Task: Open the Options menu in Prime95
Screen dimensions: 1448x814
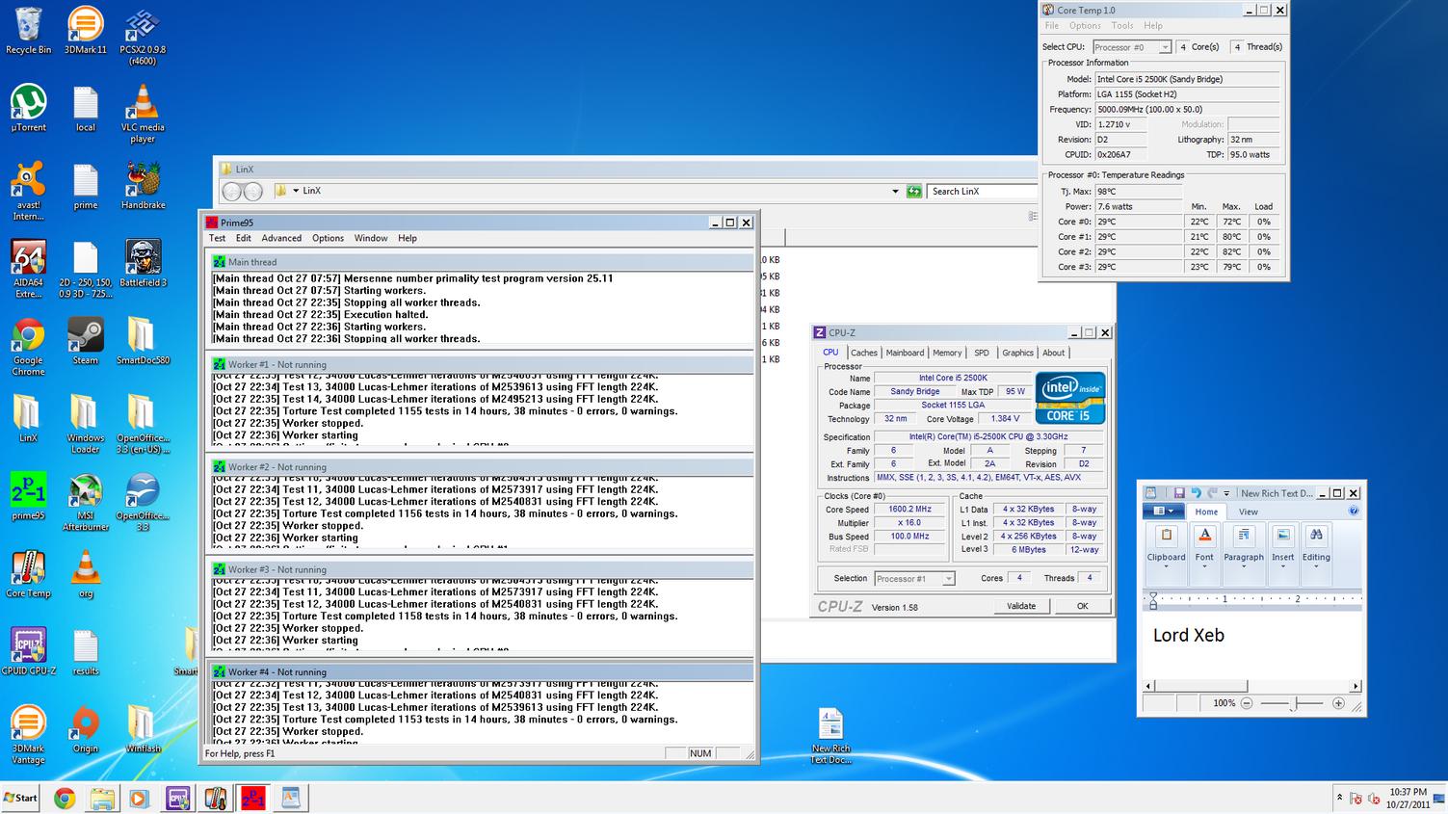Action: (328, 238)
